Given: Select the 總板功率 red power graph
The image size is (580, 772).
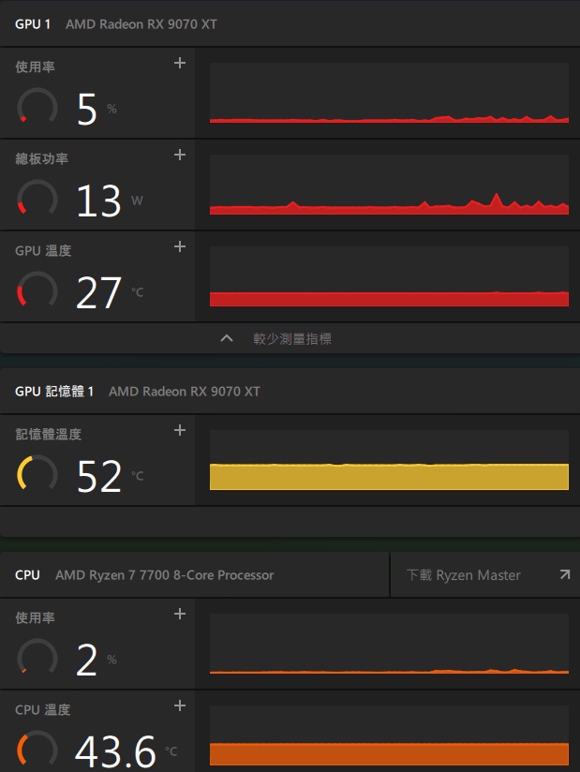Looking at the screenshot, I should 389,185.
